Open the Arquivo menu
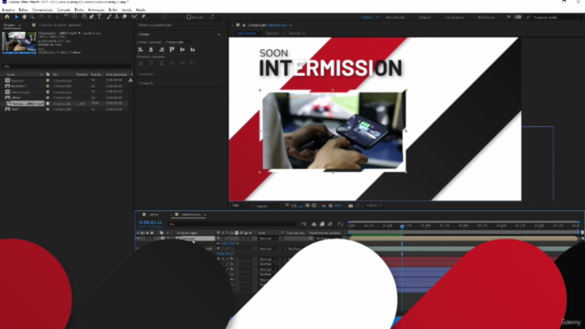 coord(8,10)
